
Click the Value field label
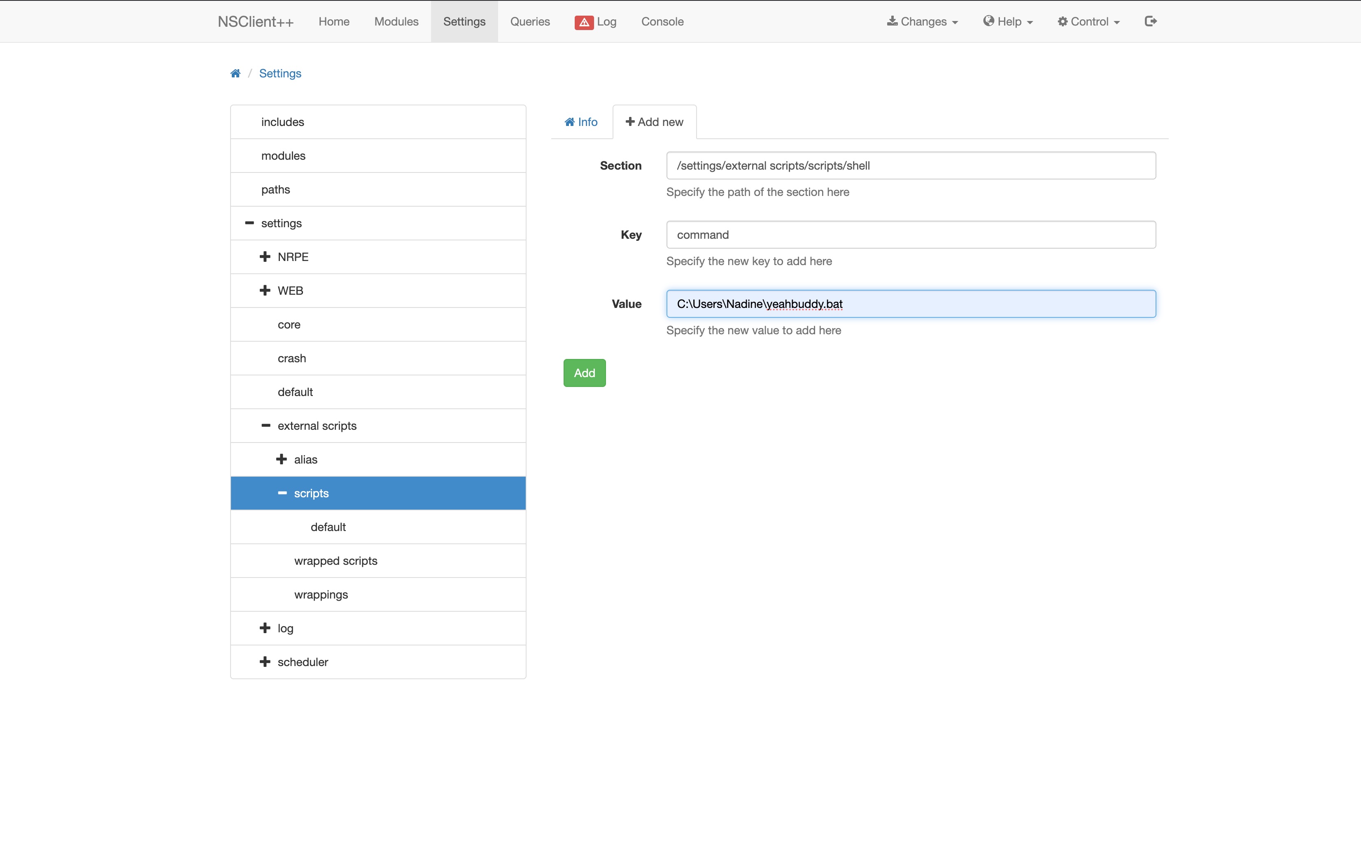click(x=627, y=304)
